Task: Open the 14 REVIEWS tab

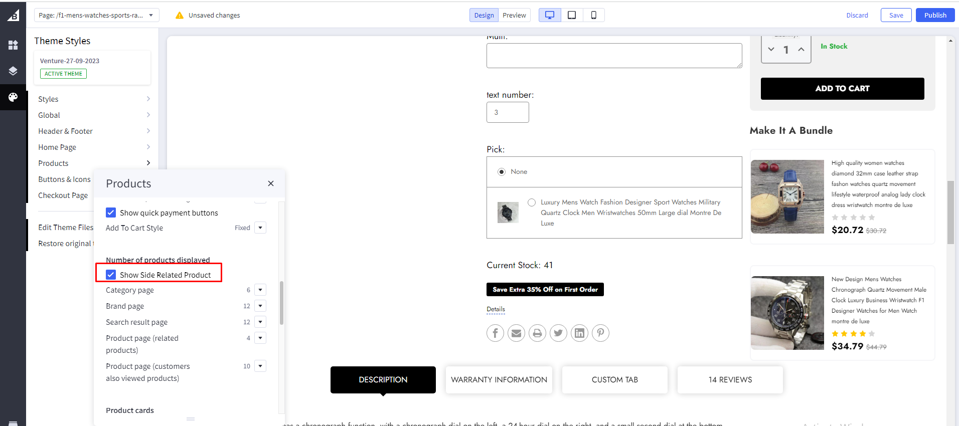Action: tap(730, 380)
